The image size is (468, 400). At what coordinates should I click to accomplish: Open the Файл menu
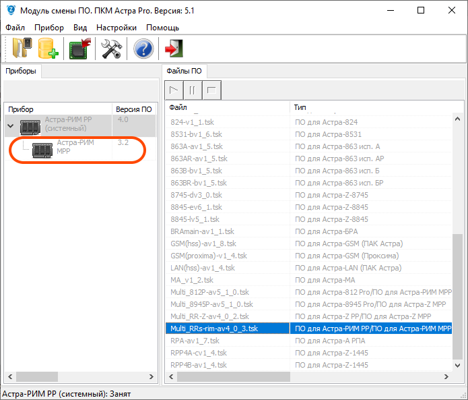tap(15, 28)
